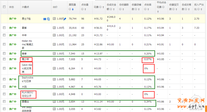Click the 推广中 status in 中年 row
The height and width of the screenshot is (112, 207).
click(x=12, y=35)
